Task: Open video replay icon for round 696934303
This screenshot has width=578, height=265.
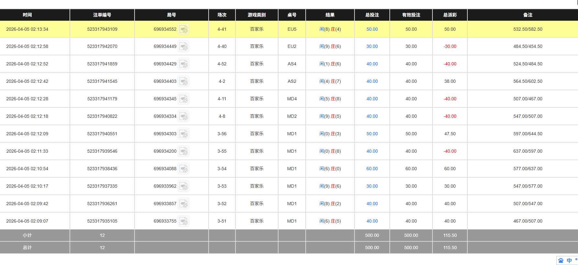Action: (184, 134)
